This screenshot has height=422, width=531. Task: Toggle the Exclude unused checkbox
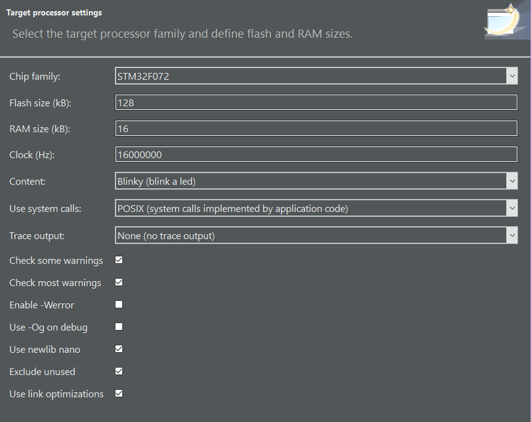coord(119,371)
